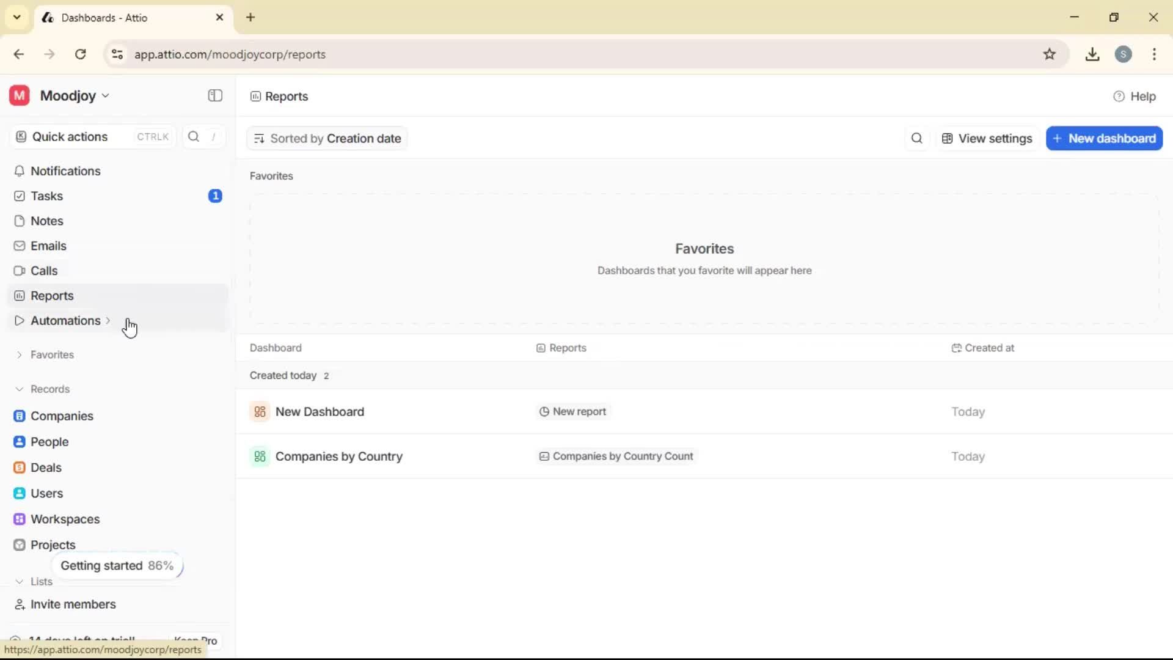
Task: Click the Getting started 86% progress indicator
Action: (x=117, y=565)
